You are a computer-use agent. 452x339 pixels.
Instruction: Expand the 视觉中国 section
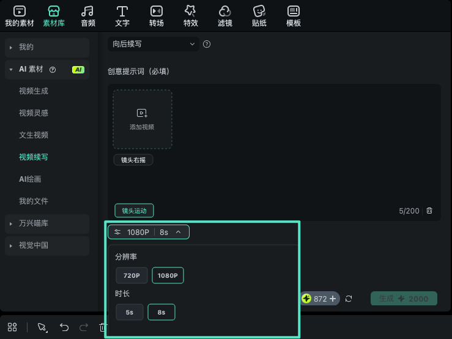(47, 245)
